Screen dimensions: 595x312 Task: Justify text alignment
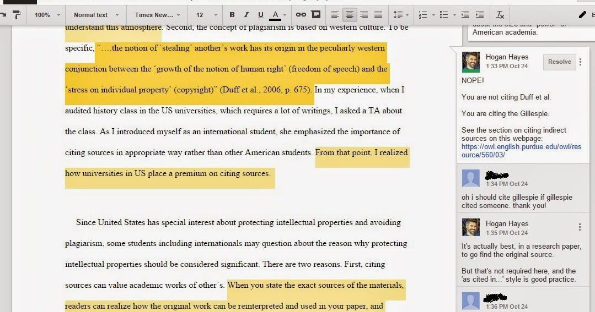tap(378, 15)
